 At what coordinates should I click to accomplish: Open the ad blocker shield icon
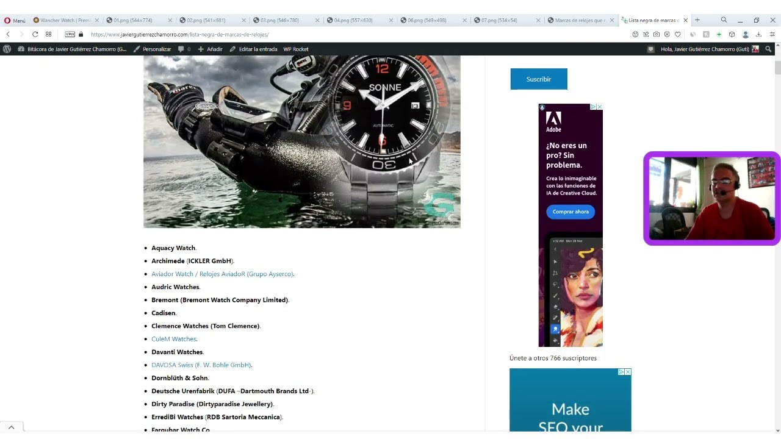click(x=667, y=34)
